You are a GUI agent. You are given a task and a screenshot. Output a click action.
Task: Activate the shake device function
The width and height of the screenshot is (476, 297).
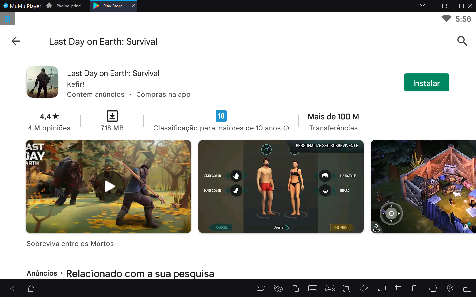point(433,288)
